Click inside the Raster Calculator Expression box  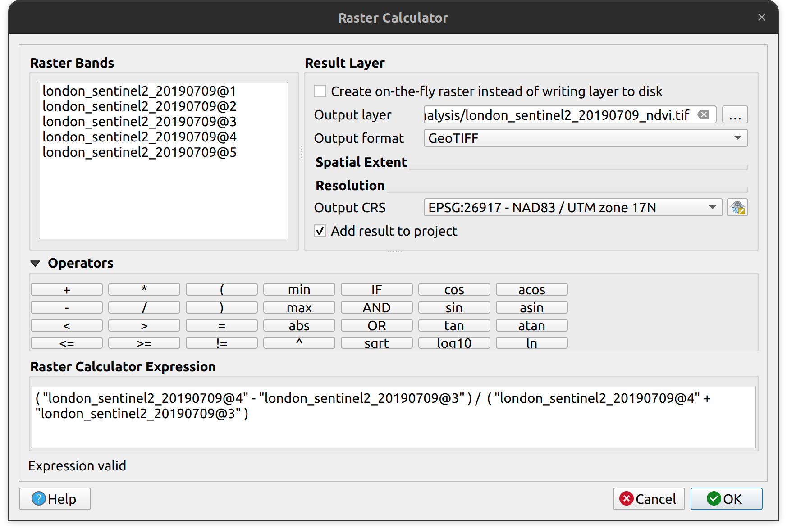pyautogui.click(x=392, y=428)
